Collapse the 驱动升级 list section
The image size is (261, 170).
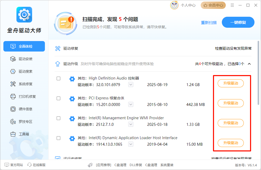[249, 64]
